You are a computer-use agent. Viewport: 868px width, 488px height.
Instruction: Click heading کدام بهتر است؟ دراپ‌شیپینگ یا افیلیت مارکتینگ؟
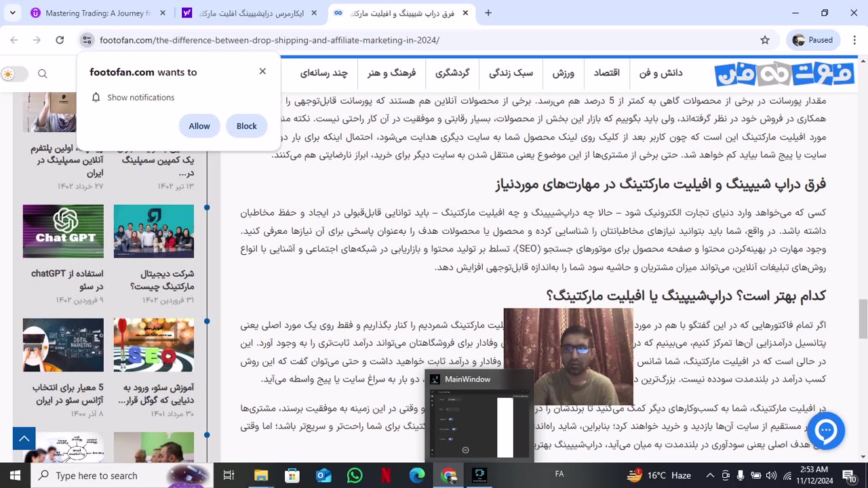(x=686, y=296)
